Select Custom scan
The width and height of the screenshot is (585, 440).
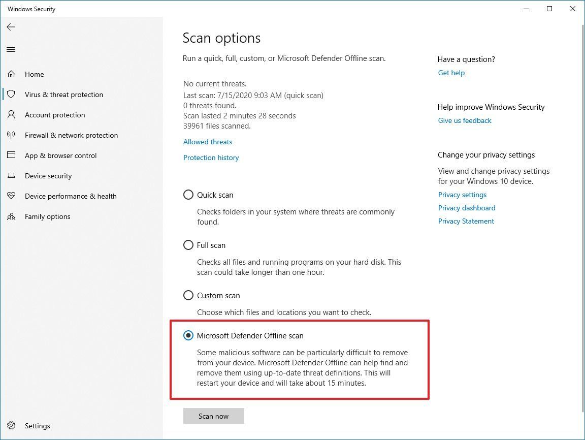point(188,295)
